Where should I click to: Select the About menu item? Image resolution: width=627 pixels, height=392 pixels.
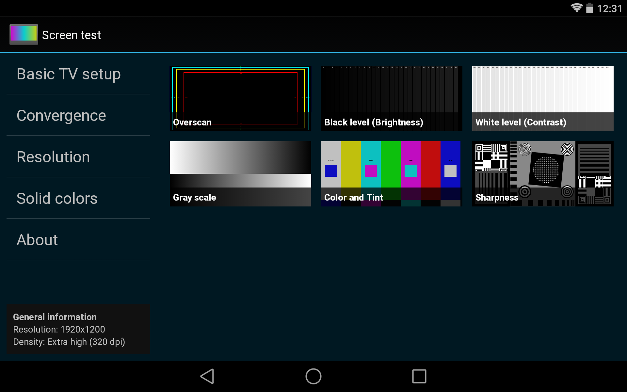click(x=37, y=240)
